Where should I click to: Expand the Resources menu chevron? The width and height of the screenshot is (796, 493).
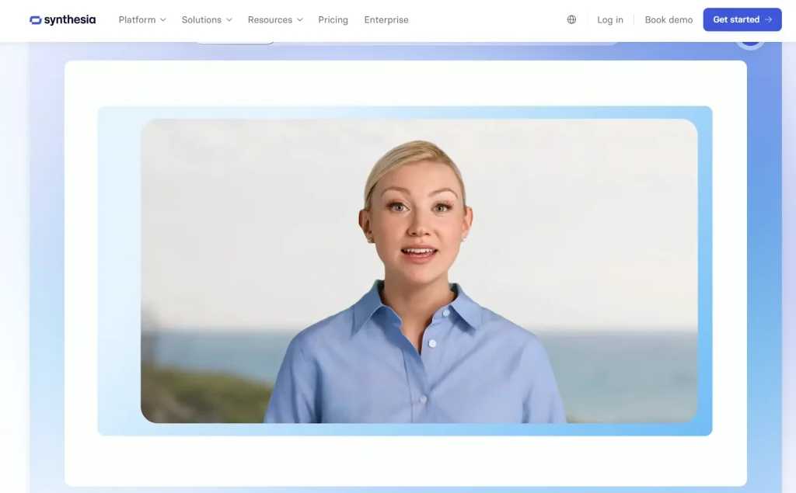tap(300, 20)
